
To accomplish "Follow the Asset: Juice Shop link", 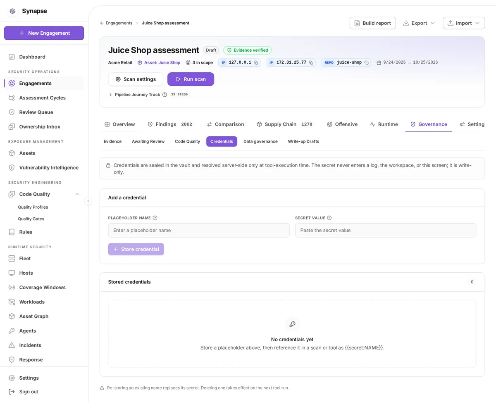I will pyautogui.click(x=159, y=63).
